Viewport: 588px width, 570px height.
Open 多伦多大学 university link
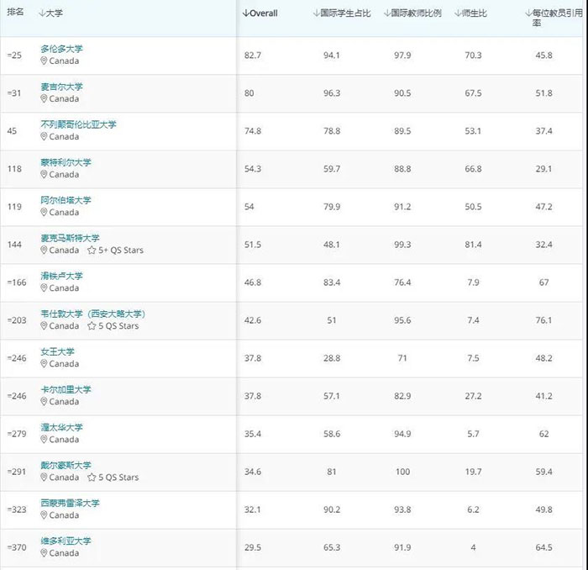coord(61,49)
